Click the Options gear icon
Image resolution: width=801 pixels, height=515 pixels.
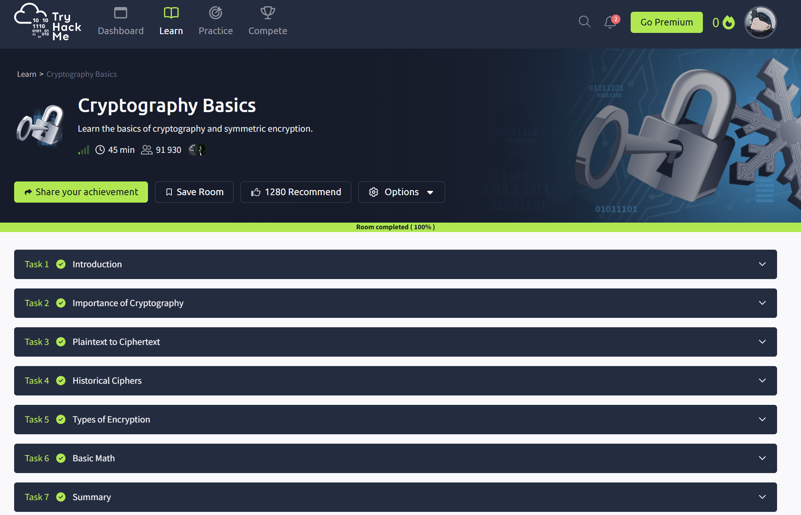[373, 192]
